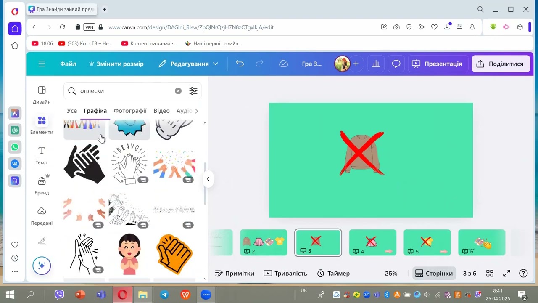
Task: Open the Контент на канале bookmark
Action: click(149, 43)
